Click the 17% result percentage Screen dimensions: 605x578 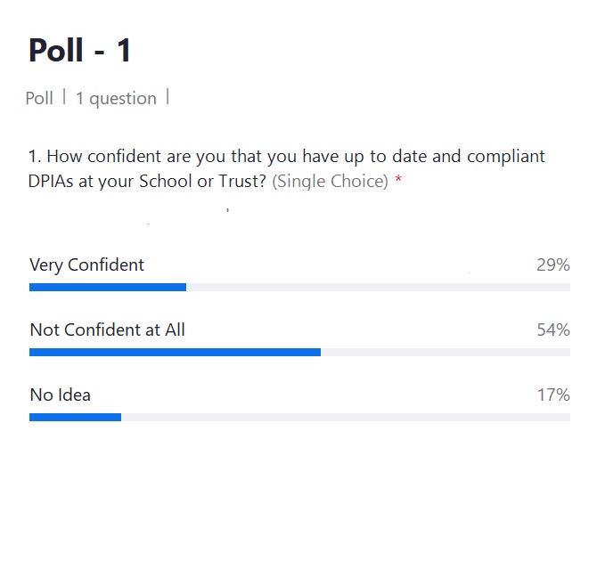[x=553, y=395]
